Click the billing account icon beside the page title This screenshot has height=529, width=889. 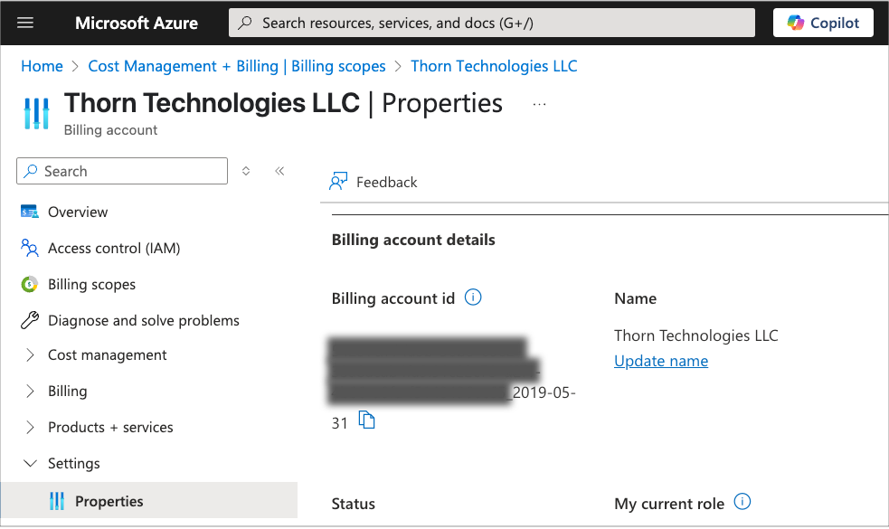point(35,111)
